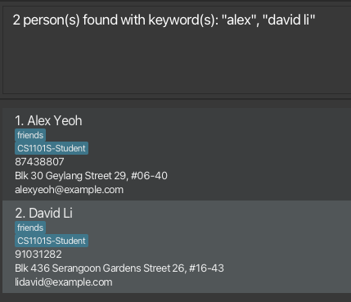
Task: Click the alexyeoh@example.com email
Action: (x=69, y=190)
